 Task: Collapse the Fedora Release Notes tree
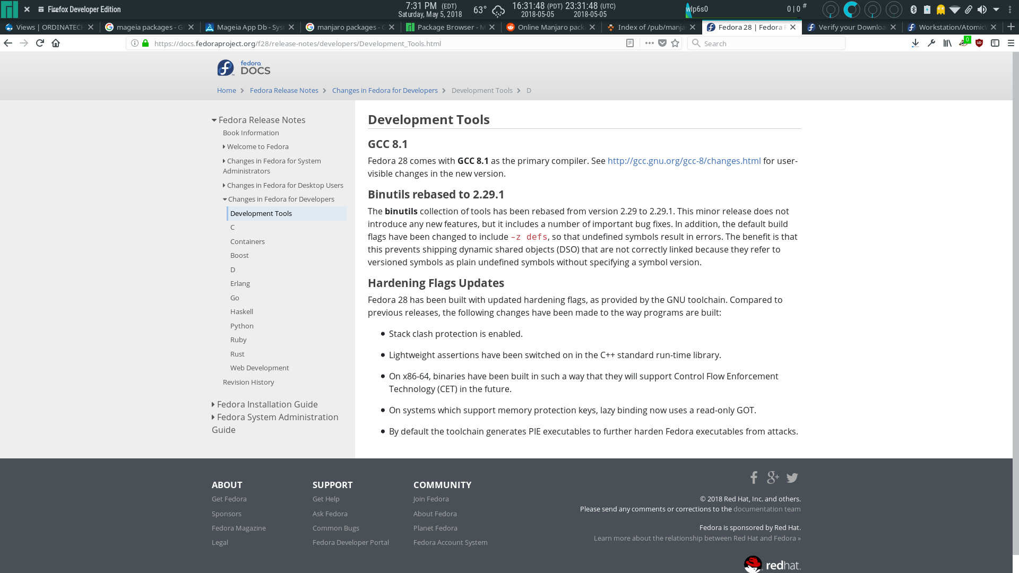[x=214, y=120]
